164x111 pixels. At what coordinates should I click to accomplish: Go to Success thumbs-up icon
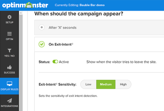(x=10, y=67)
